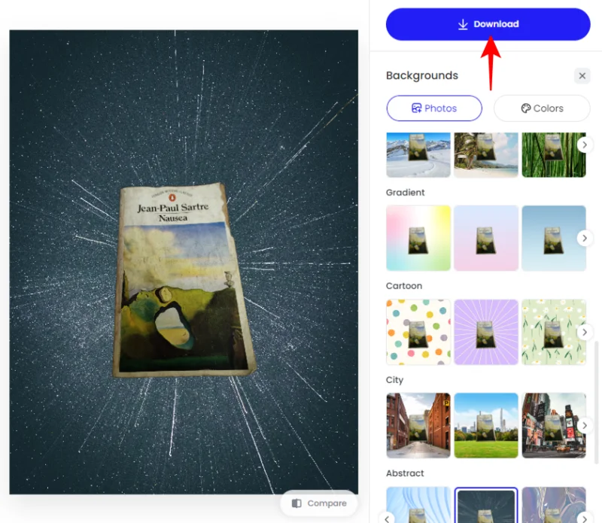Switch to the Photos tab

click(x=434, y=108)
